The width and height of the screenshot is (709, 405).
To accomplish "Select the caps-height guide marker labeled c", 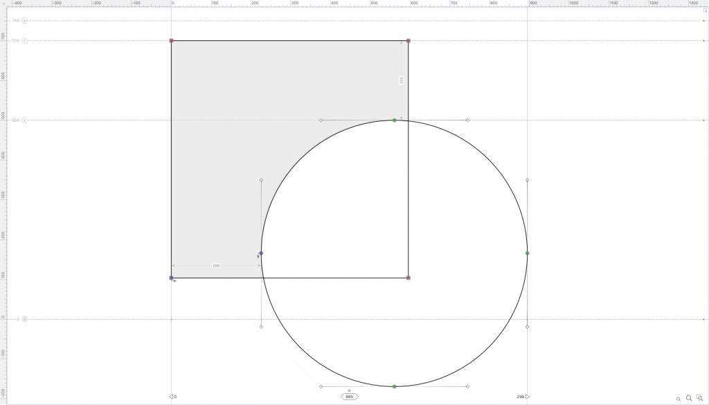I will tap(24, 41).
